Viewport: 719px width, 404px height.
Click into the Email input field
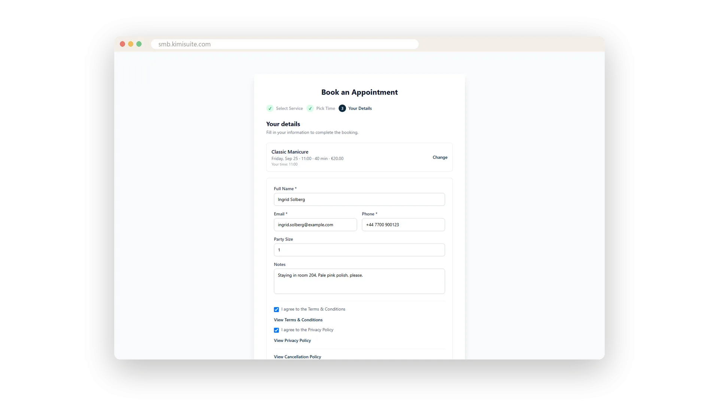(315, 225)
